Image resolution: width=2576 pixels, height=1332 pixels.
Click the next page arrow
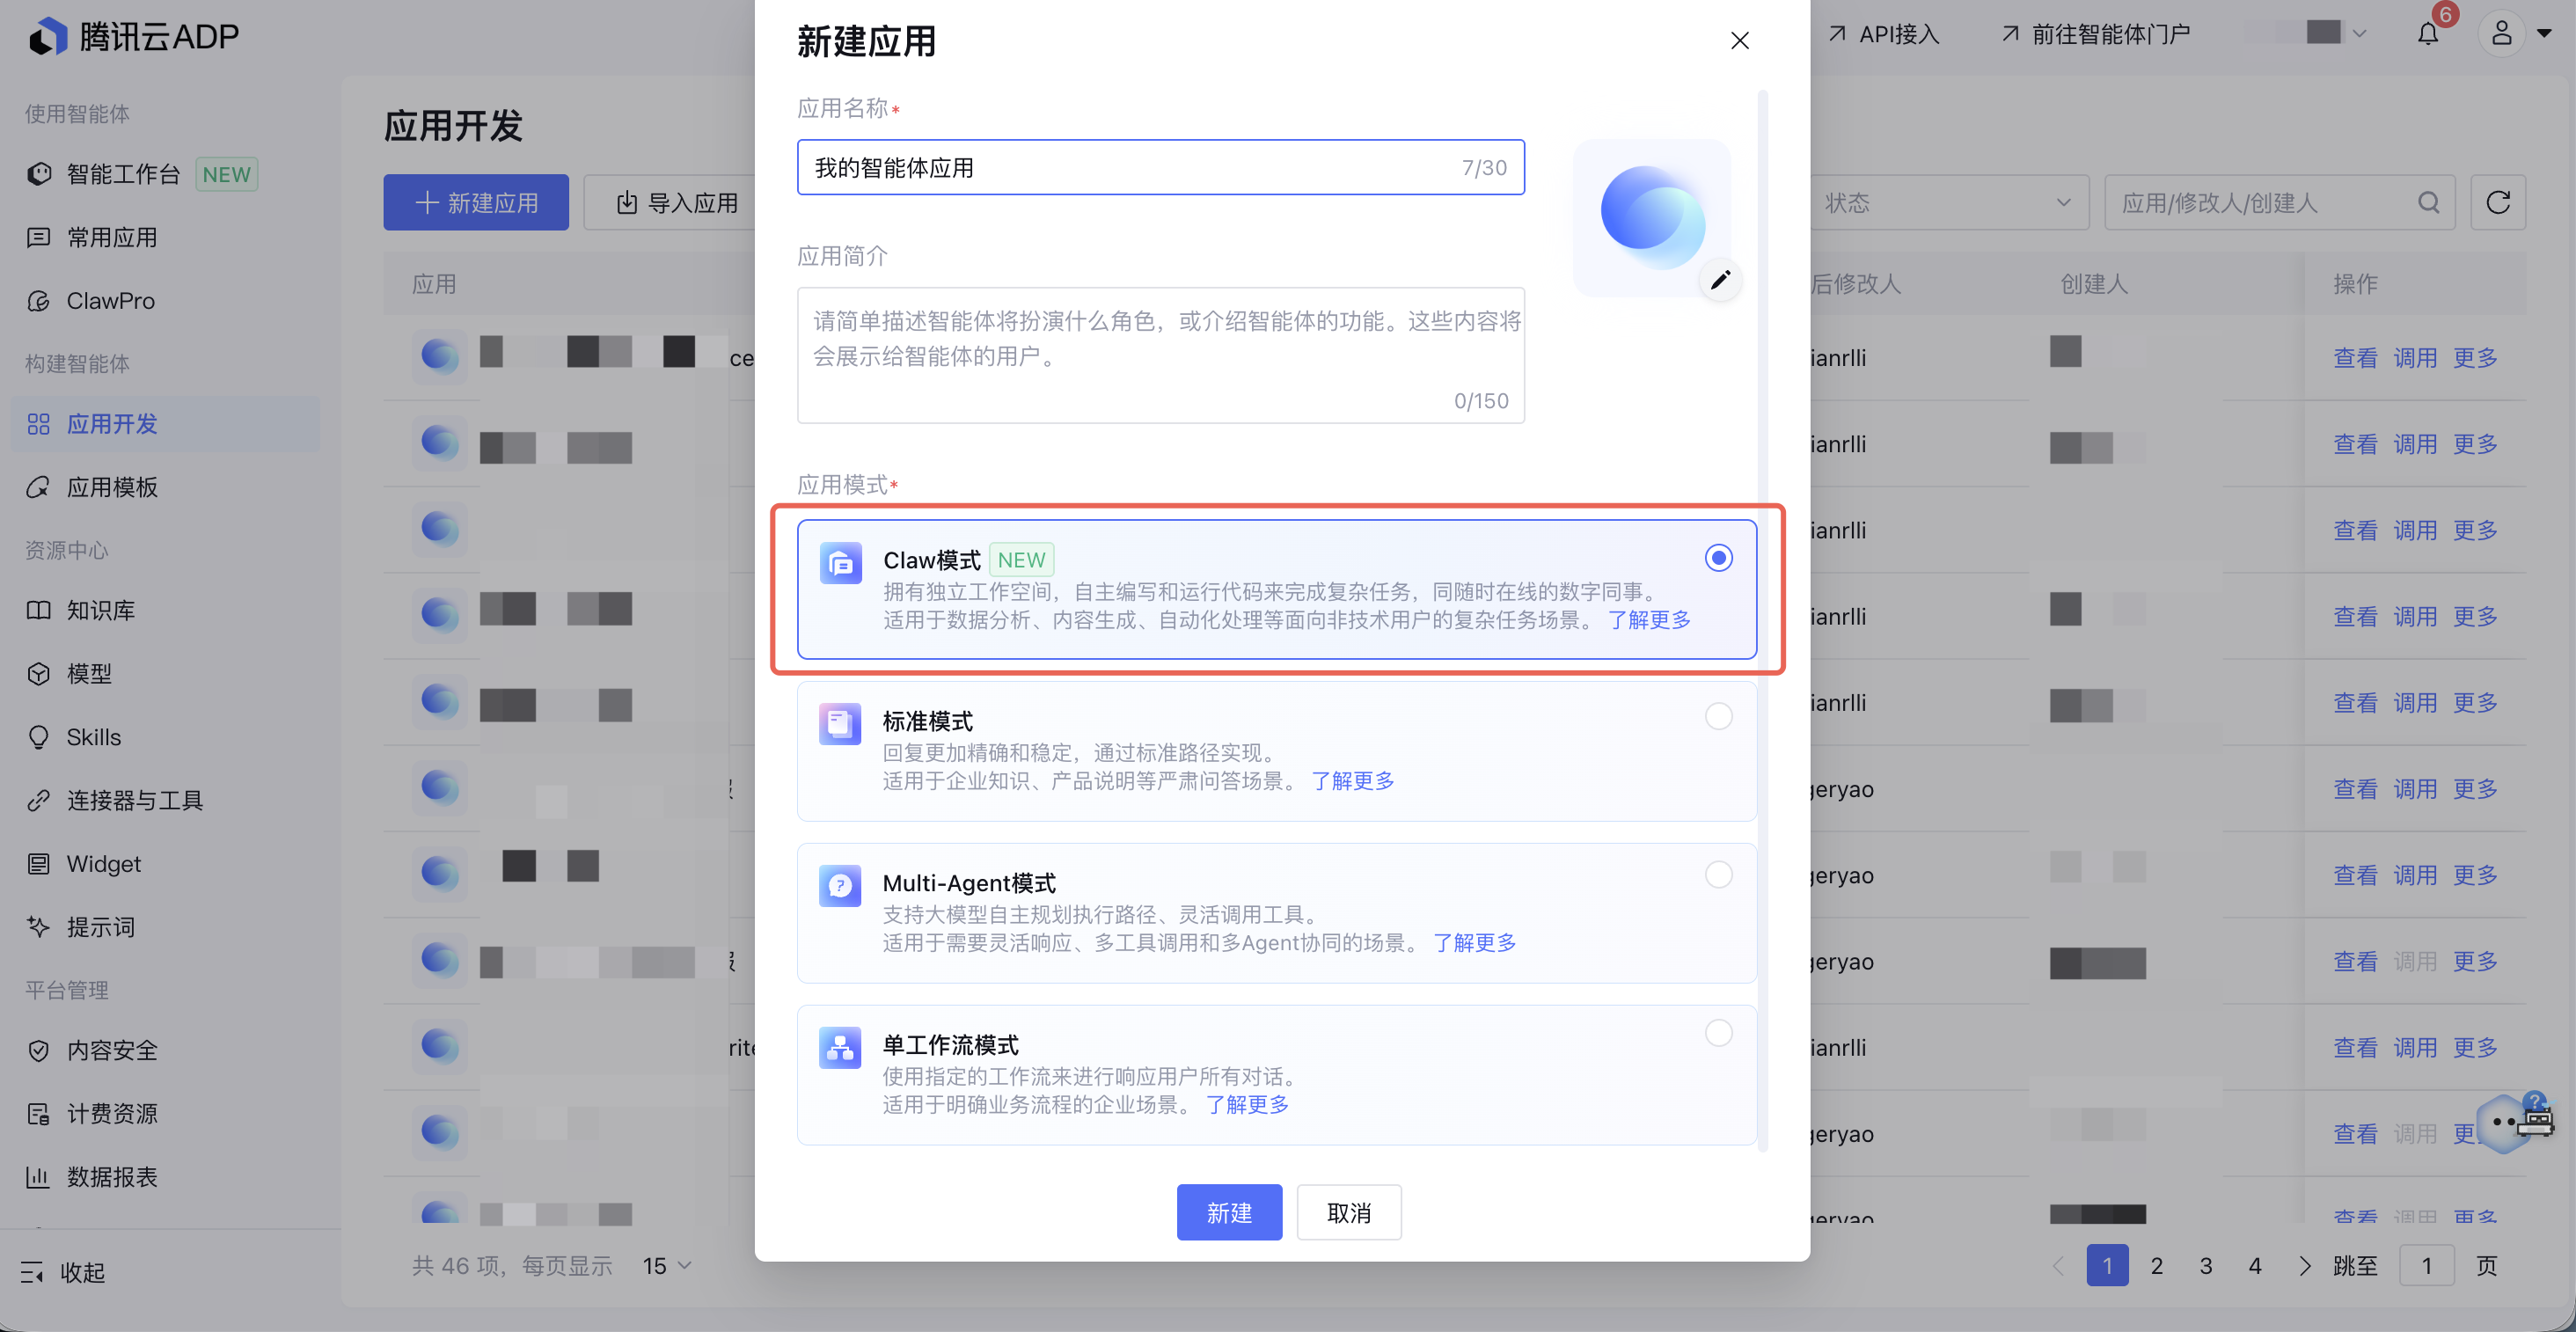2304,1266
